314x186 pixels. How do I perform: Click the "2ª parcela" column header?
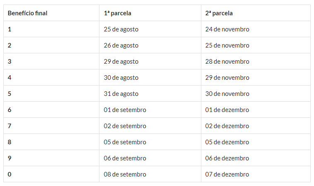(219, 13)
